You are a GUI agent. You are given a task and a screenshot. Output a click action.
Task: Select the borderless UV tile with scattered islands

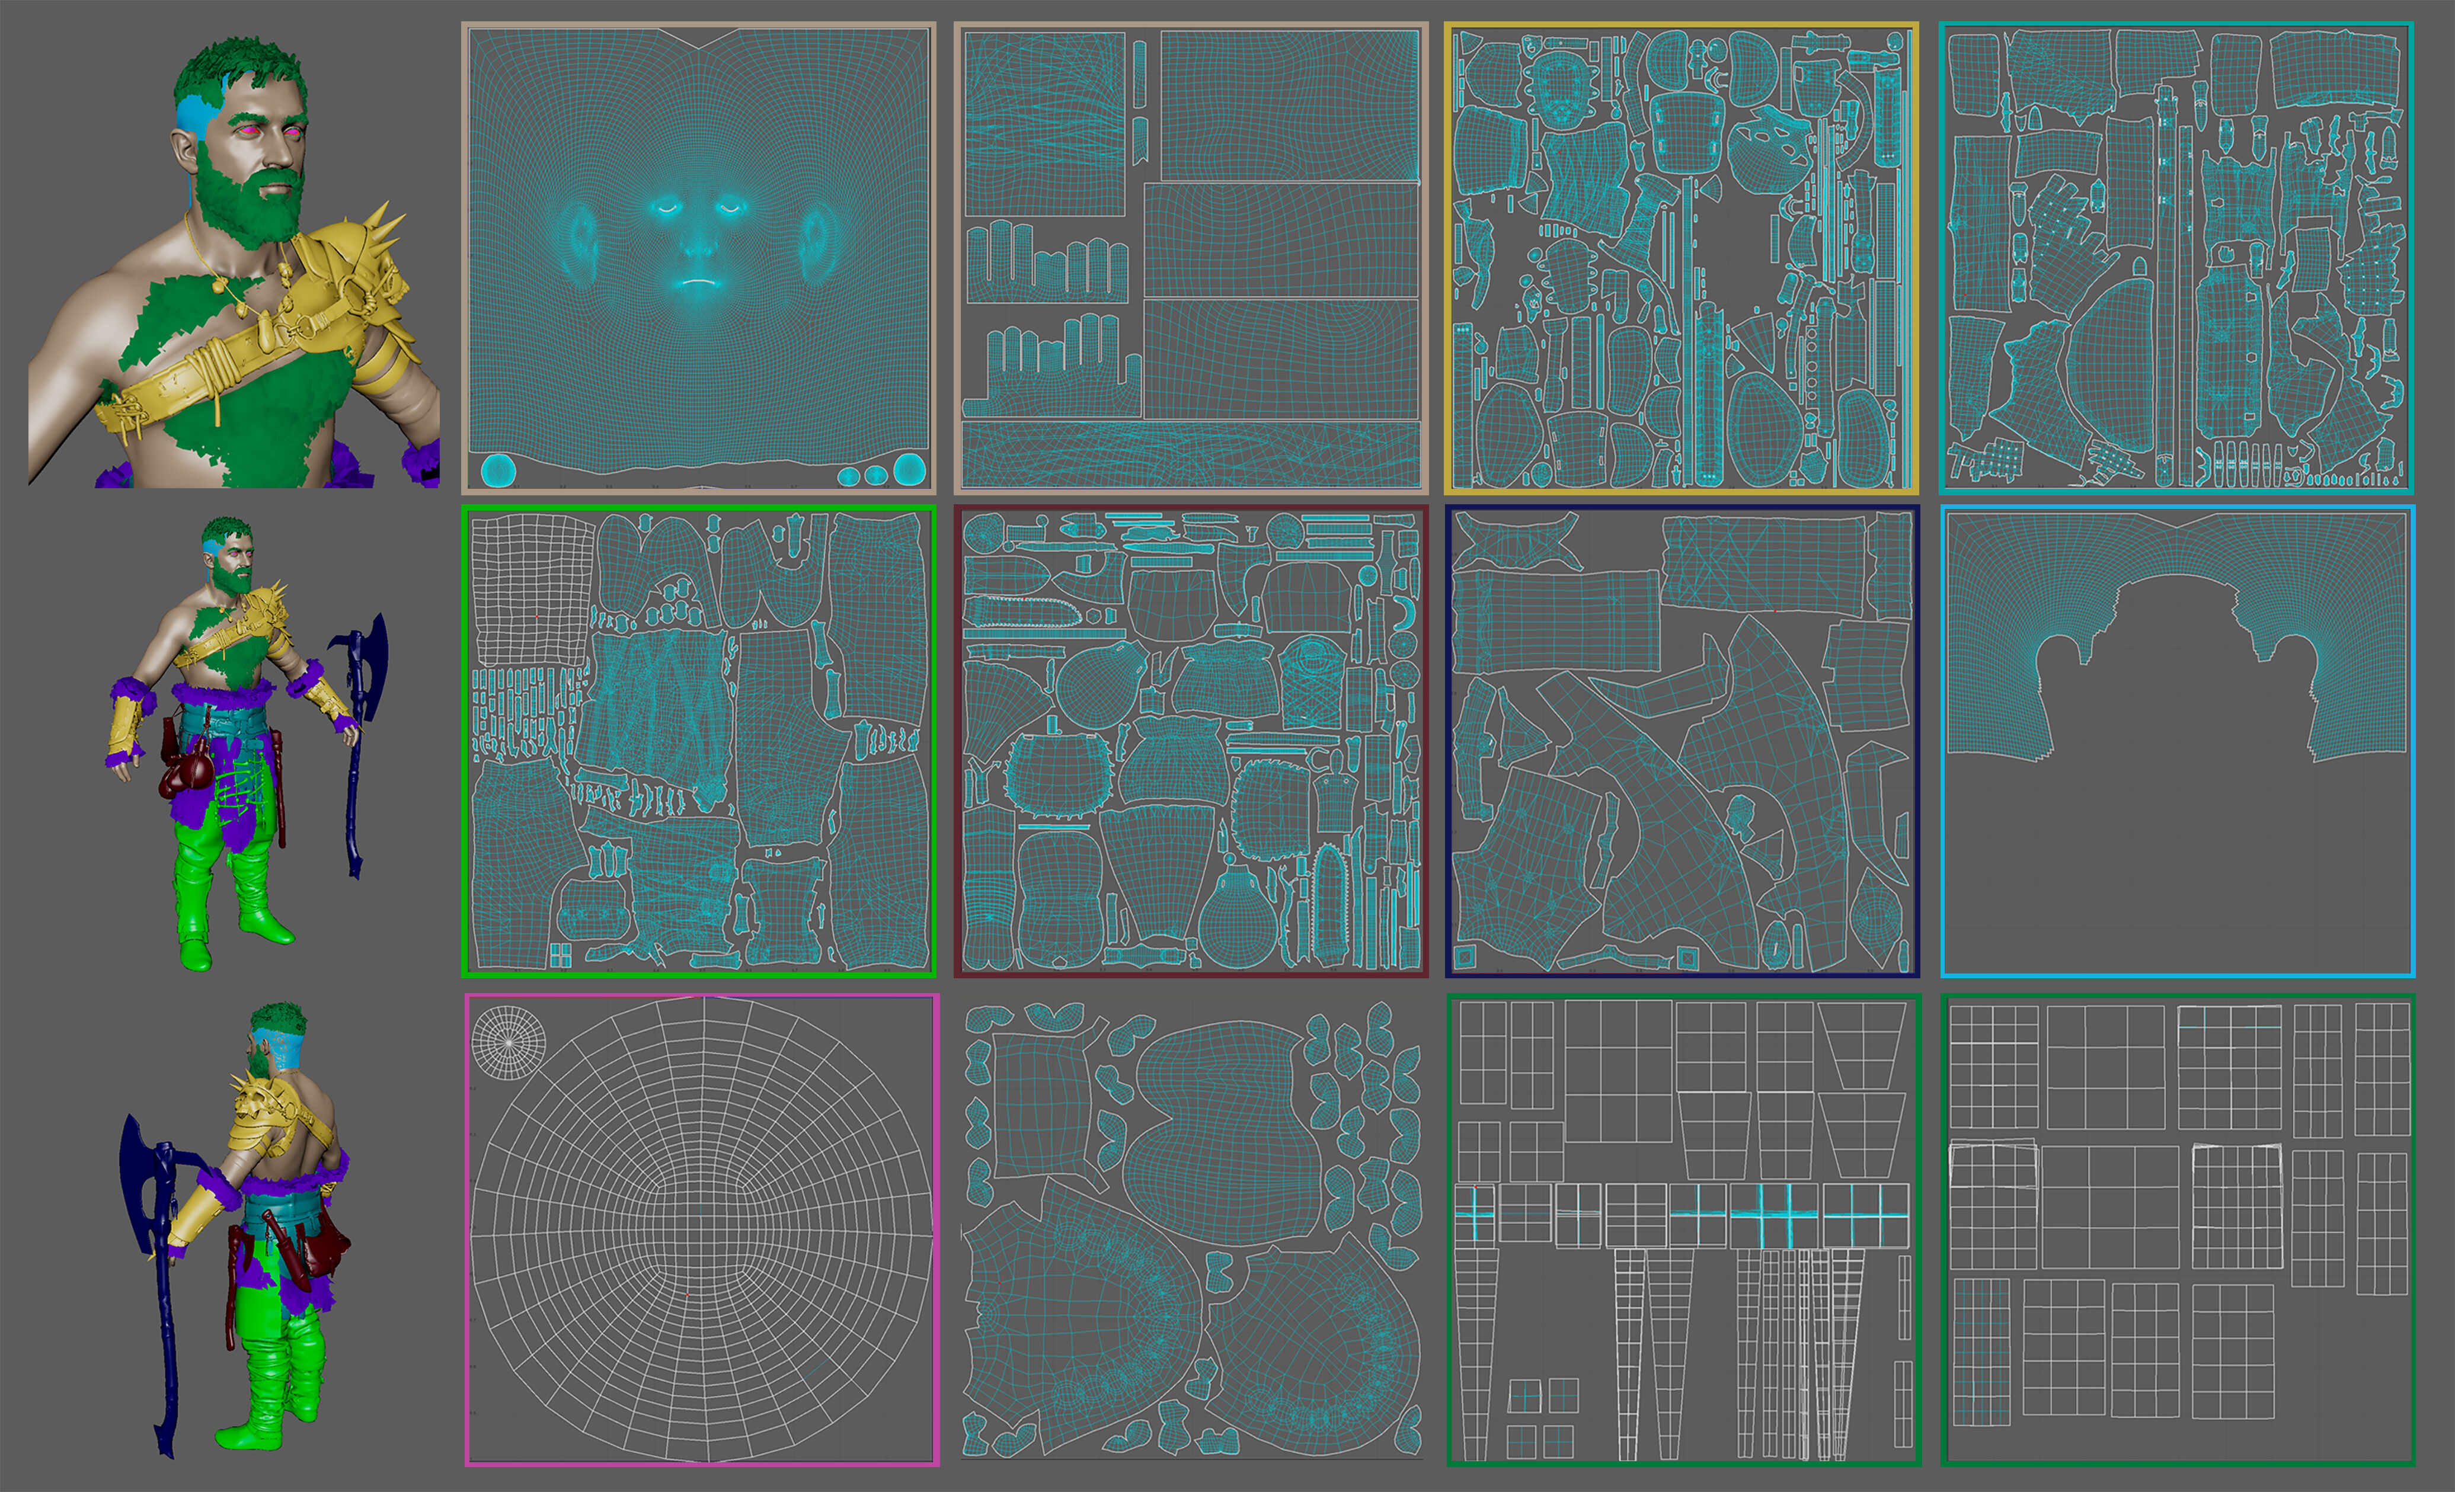(1191, 1230)
